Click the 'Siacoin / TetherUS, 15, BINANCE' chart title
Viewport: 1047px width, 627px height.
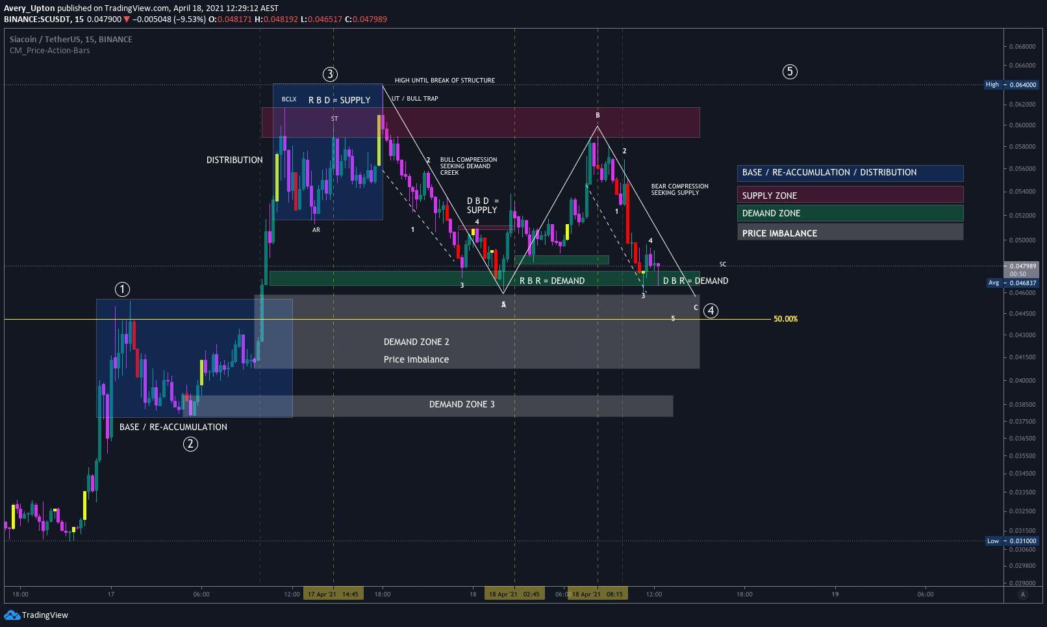point(71,40)
